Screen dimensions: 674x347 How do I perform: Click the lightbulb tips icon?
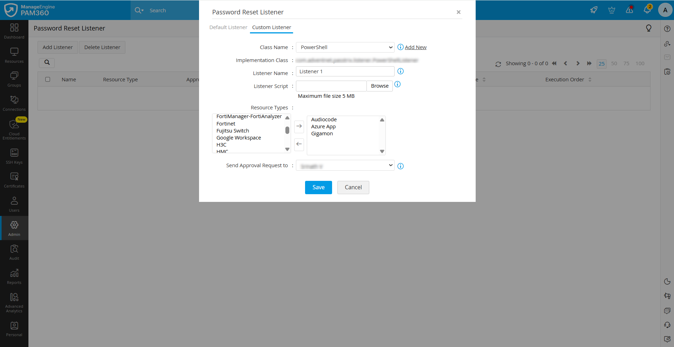coord(649,28)
